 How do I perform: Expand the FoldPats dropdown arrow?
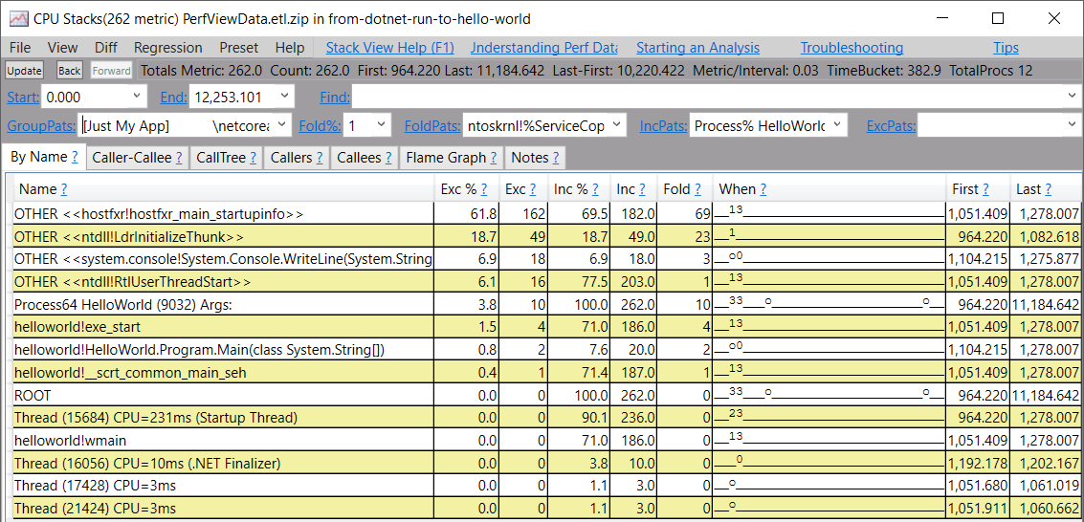click(617, 125)
